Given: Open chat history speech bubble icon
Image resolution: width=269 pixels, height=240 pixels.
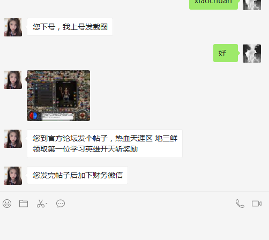Looking at the screenshot, I should point(61,204).
